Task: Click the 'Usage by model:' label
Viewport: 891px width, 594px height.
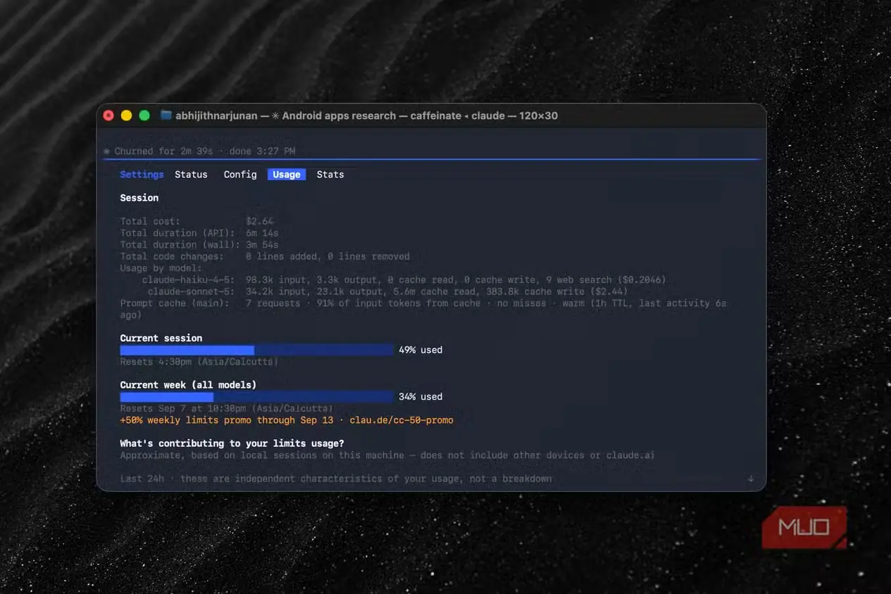Action: point(161,268)
